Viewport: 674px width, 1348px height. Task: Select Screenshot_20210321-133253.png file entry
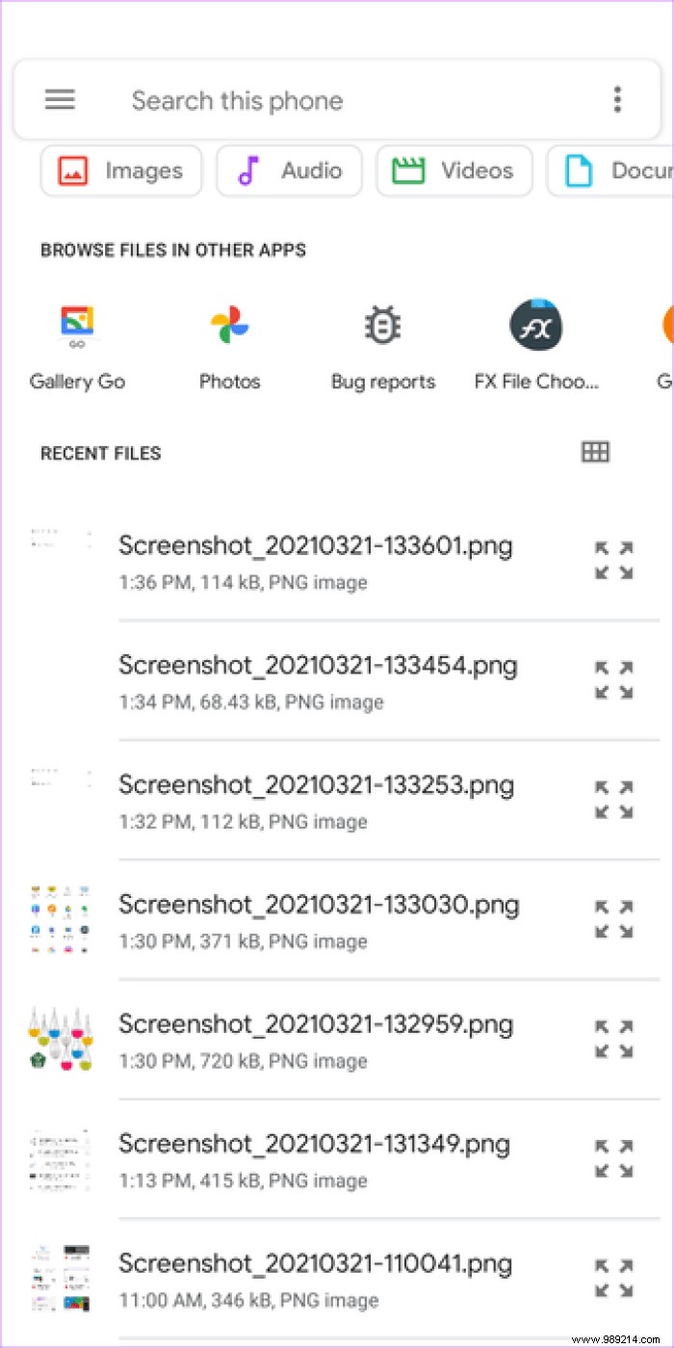(x=318, y=784)
